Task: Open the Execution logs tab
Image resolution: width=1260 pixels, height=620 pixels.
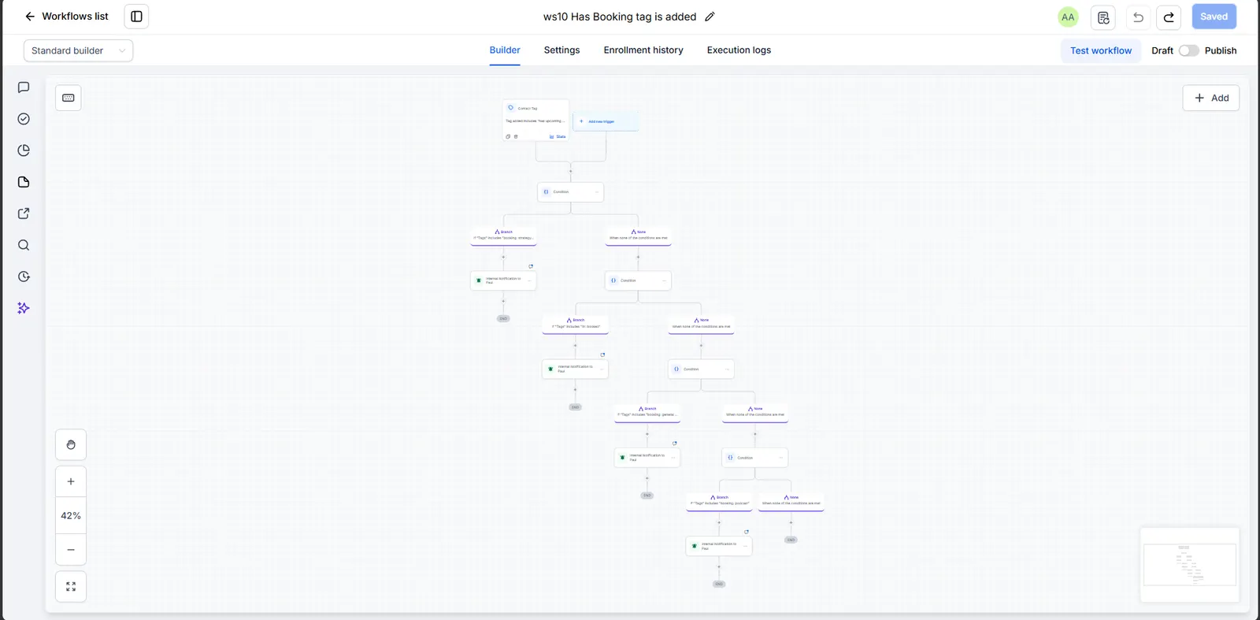Action: [x=739, y=50]
